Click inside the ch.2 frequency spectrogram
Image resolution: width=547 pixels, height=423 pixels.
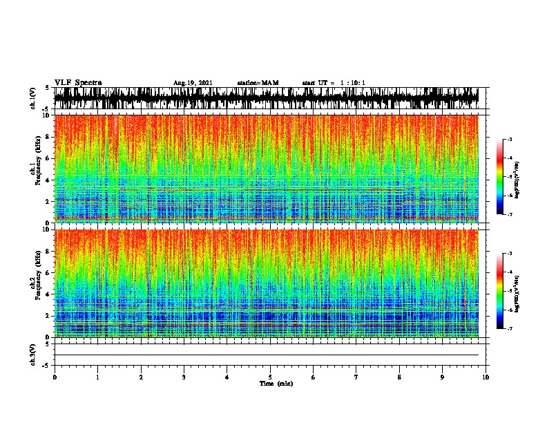pos(267,283)
